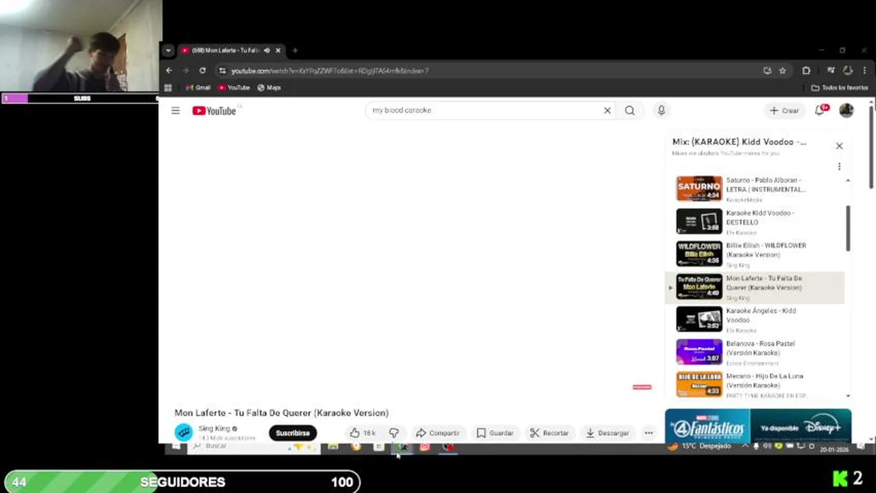Open the Todos los favoritos folder
The height and width of the screenshot is (493, 876).
pyautogui.click(x=840, y=88)
